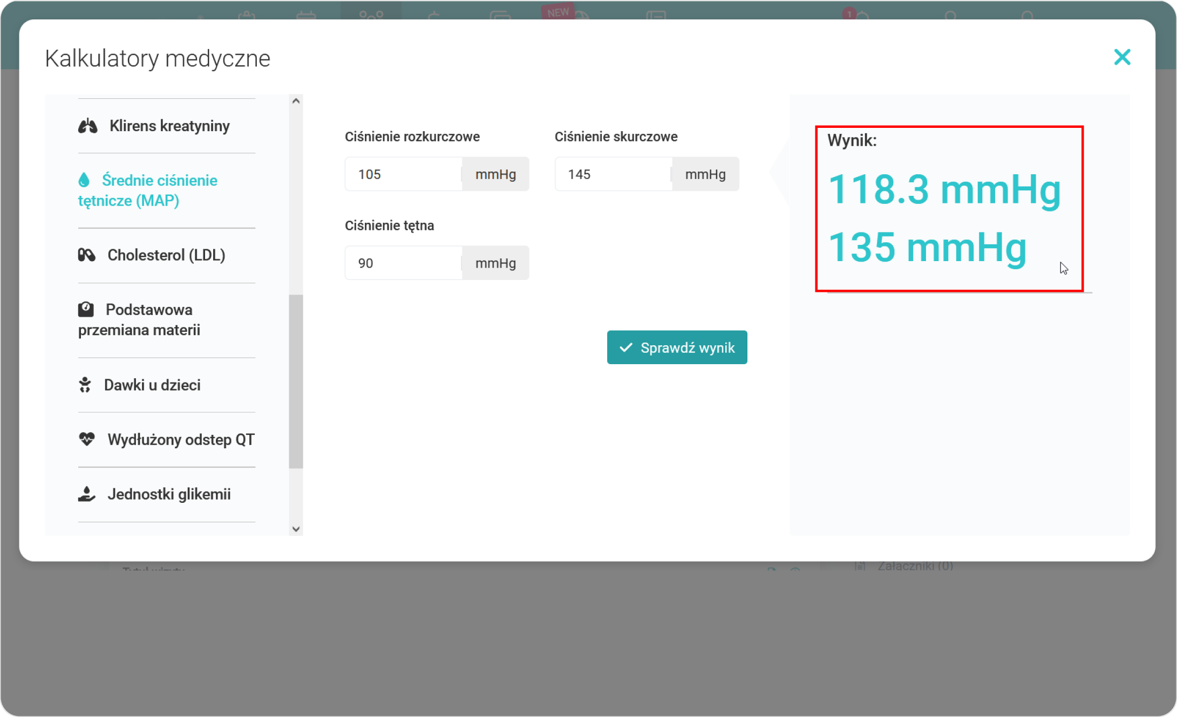
Task: Click the mmHg unit beside rozkurczowe field
Action: coord(495,174)
